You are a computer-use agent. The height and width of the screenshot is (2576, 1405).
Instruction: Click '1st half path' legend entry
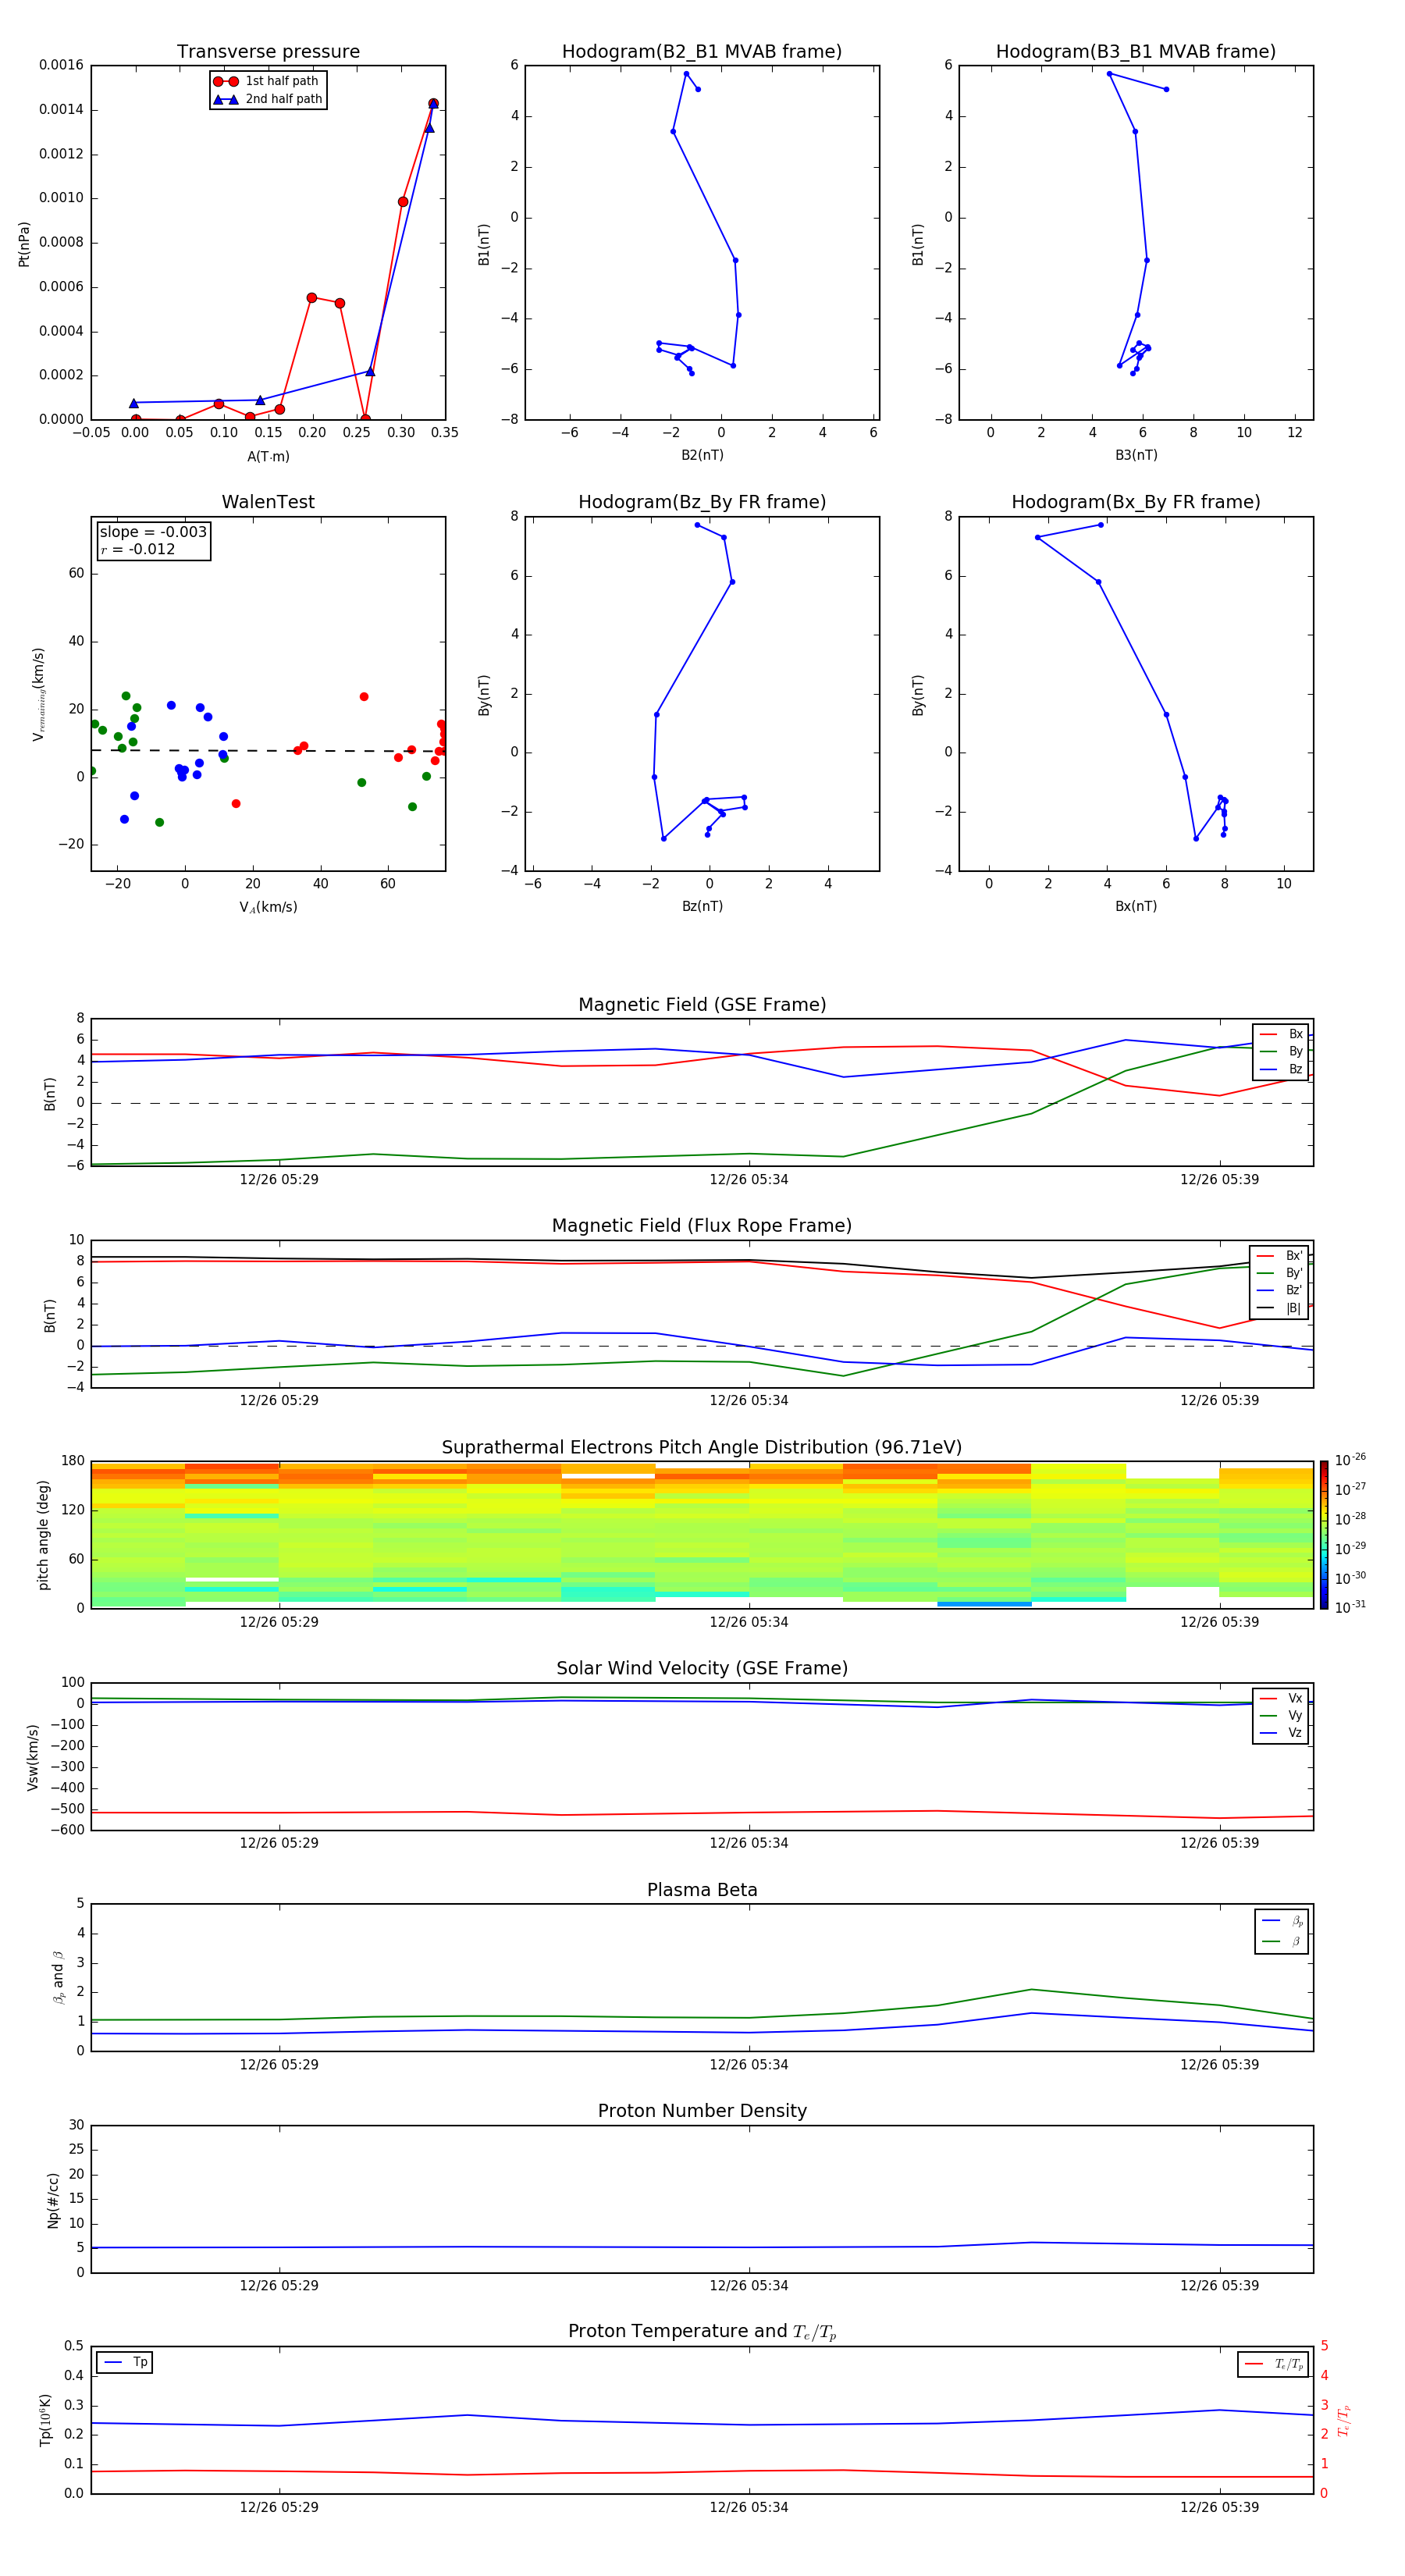point(267,81)
